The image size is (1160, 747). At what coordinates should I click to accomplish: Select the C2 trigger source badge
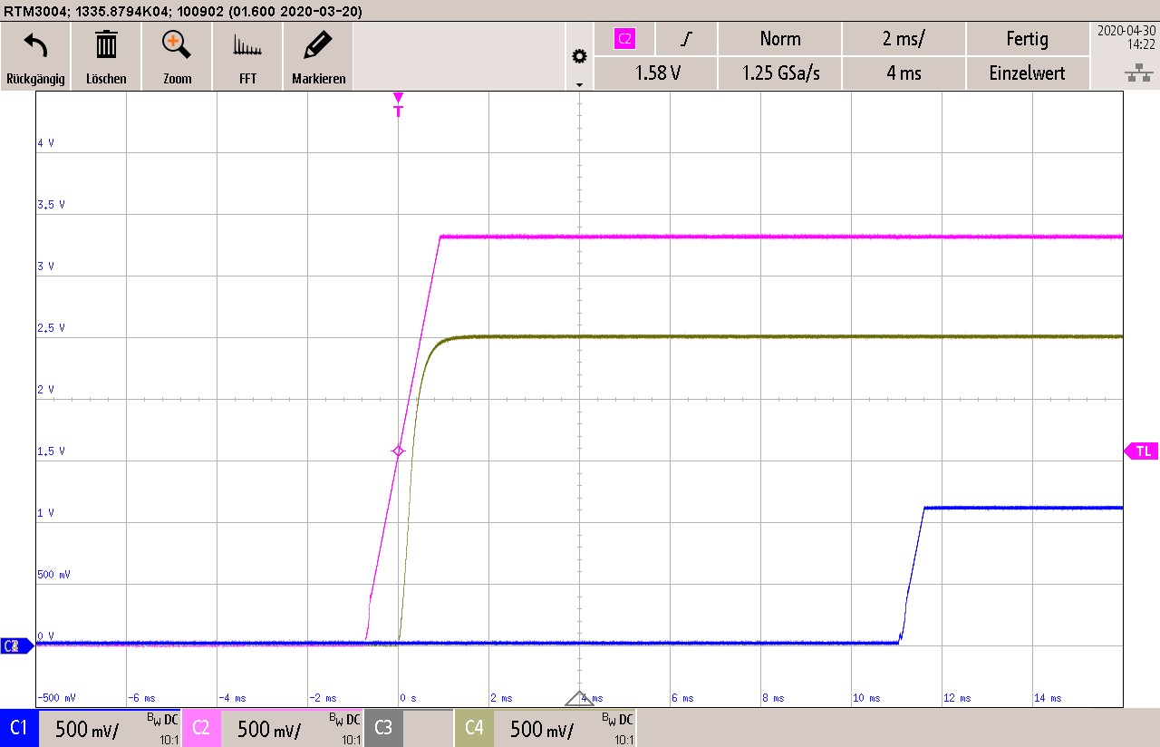pos(624,38)
